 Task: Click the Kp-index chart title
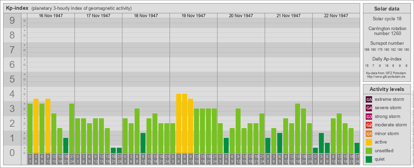(17, 8)
